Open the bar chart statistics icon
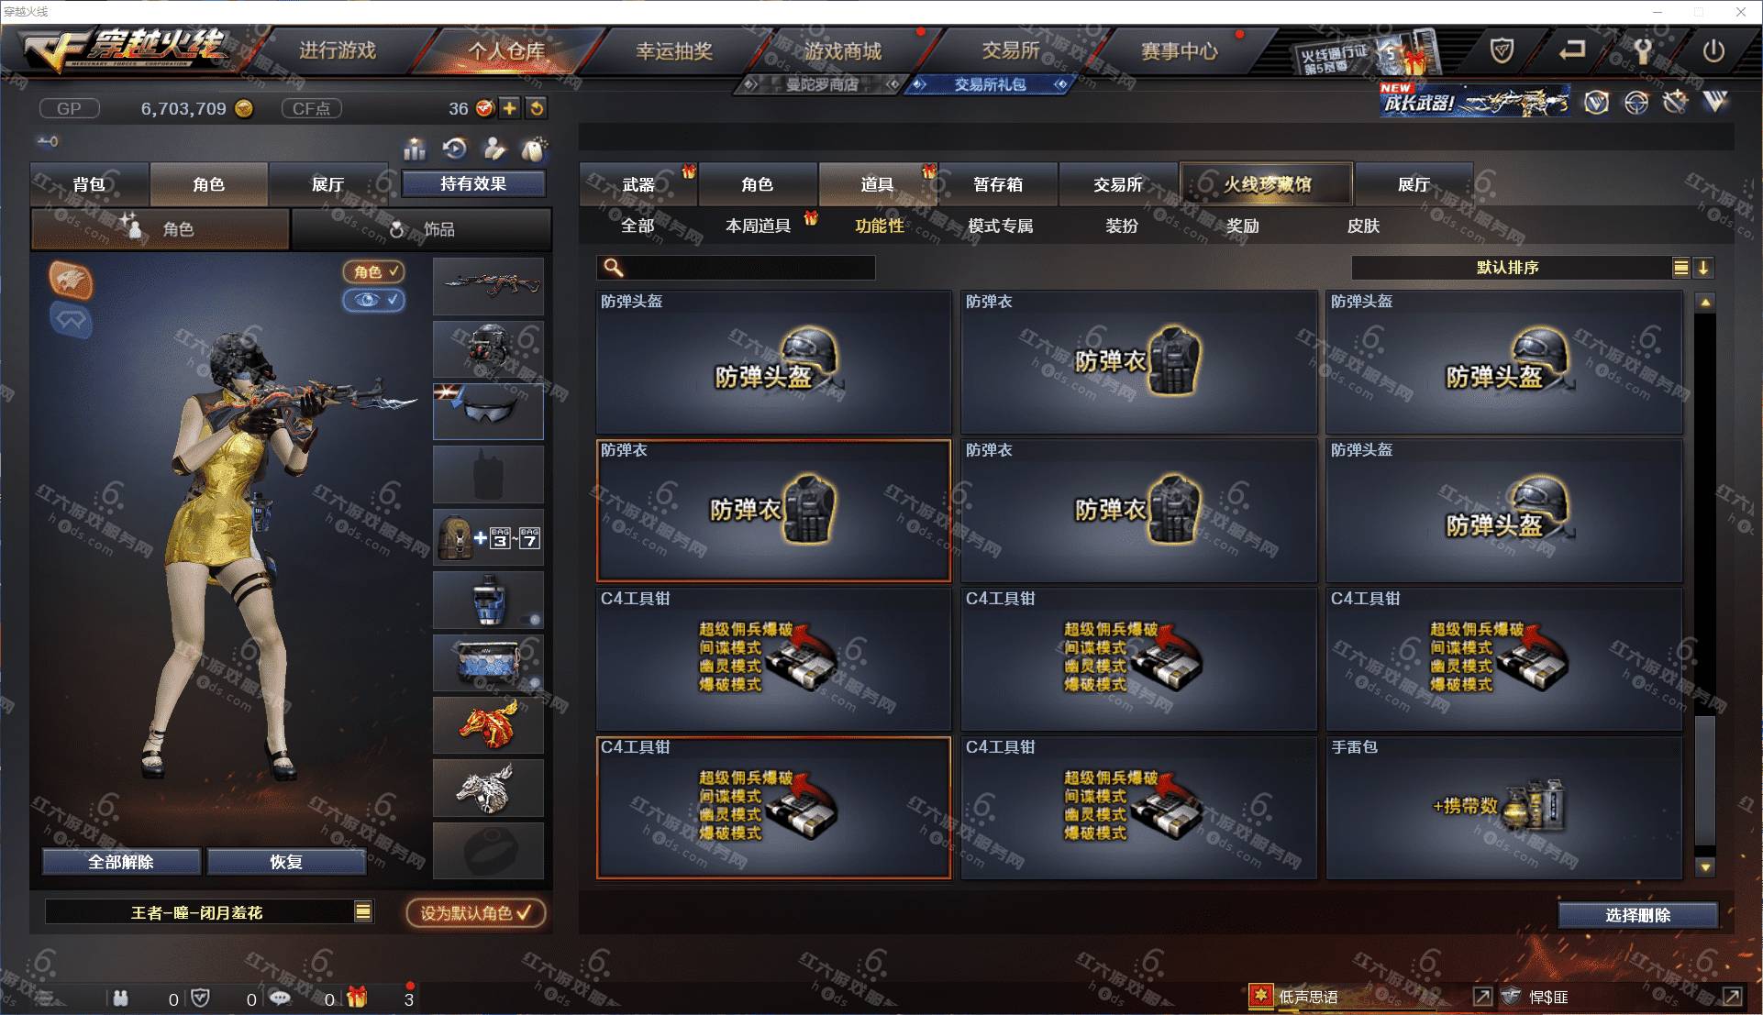Viewport: 1763px width, 1015px height. click(415, 148)
